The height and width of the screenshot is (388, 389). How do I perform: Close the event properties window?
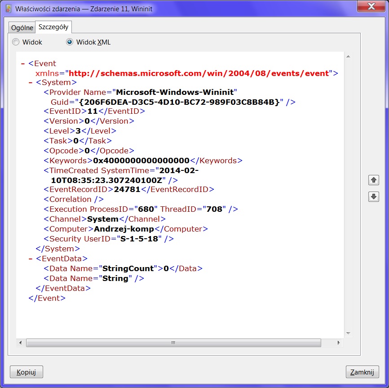371,6
